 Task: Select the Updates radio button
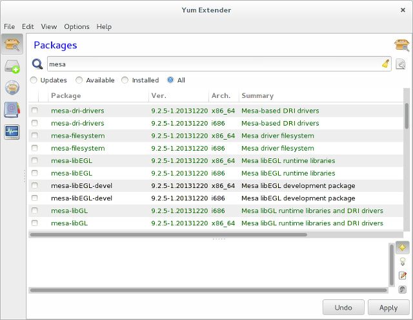(x=34, y=80)
